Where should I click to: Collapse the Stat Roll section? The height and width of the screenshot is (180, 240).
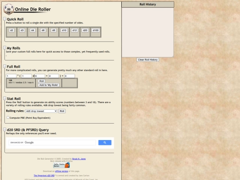[x=5, y=98]
